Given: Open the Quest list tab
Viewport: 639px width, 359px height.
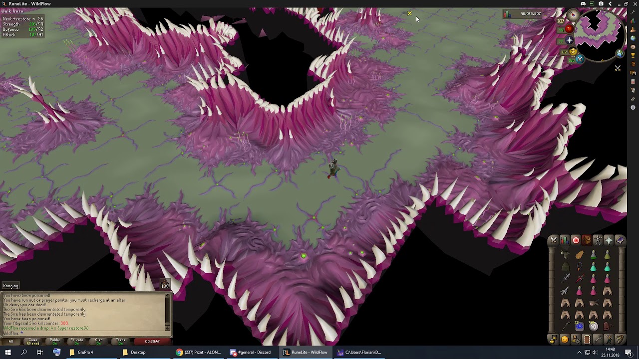Looking at the screenshot, I should click(x=576, y=240).
